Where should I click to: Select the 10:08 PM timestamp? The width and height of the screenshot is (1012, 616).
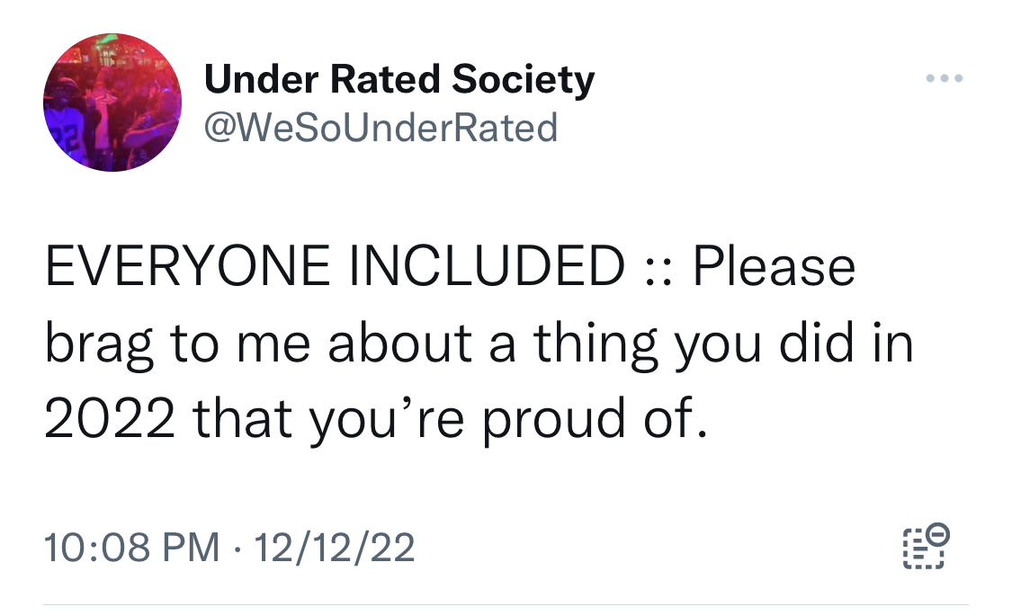(131, 547)
